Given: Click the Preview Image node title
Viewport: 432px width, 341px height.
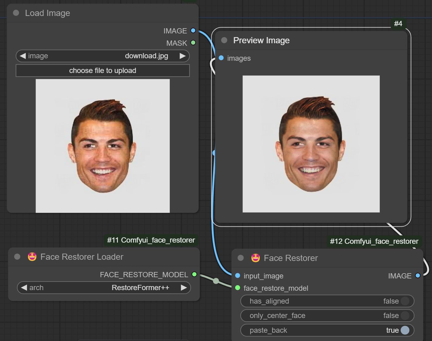Looking at the screenshot, I should pos(261,40).
